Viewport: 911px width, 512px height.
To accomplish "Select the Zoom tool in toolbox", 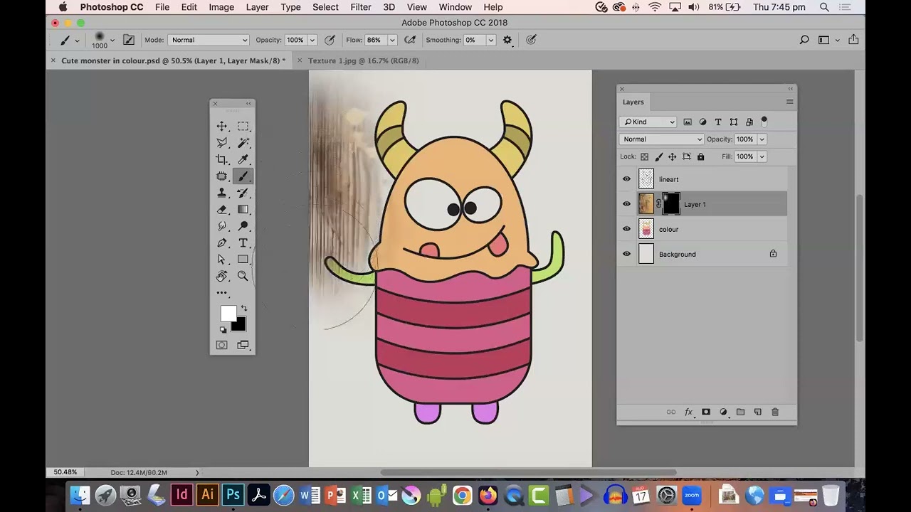I will click(x=243, y=276).
